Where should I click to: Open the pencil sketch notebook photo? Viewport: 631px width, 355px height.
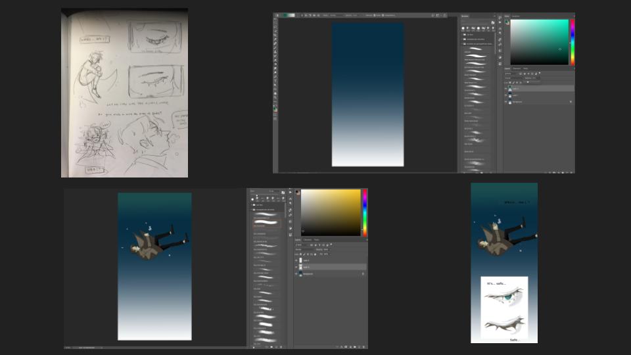pos(124,93)
